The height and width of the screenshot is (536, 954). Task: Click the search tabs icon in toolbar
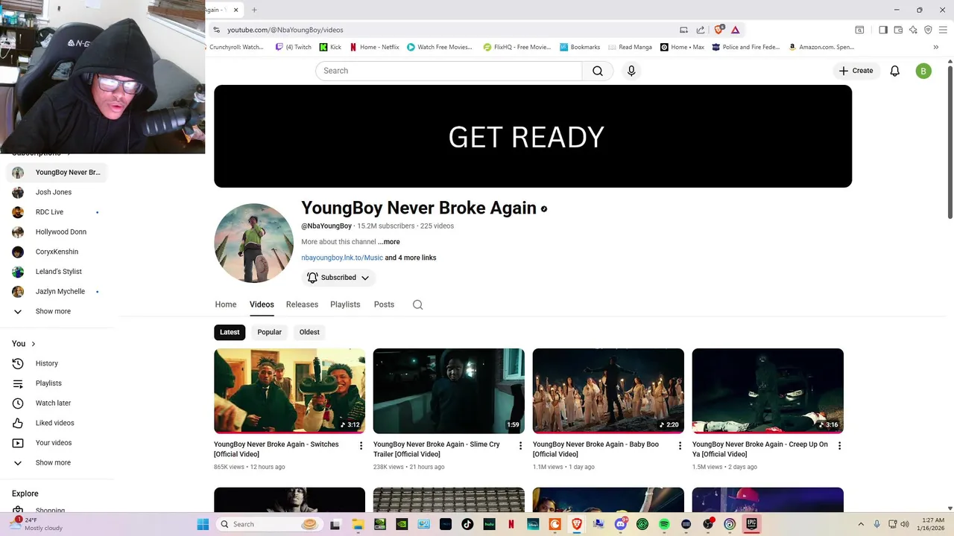point(859,30)
